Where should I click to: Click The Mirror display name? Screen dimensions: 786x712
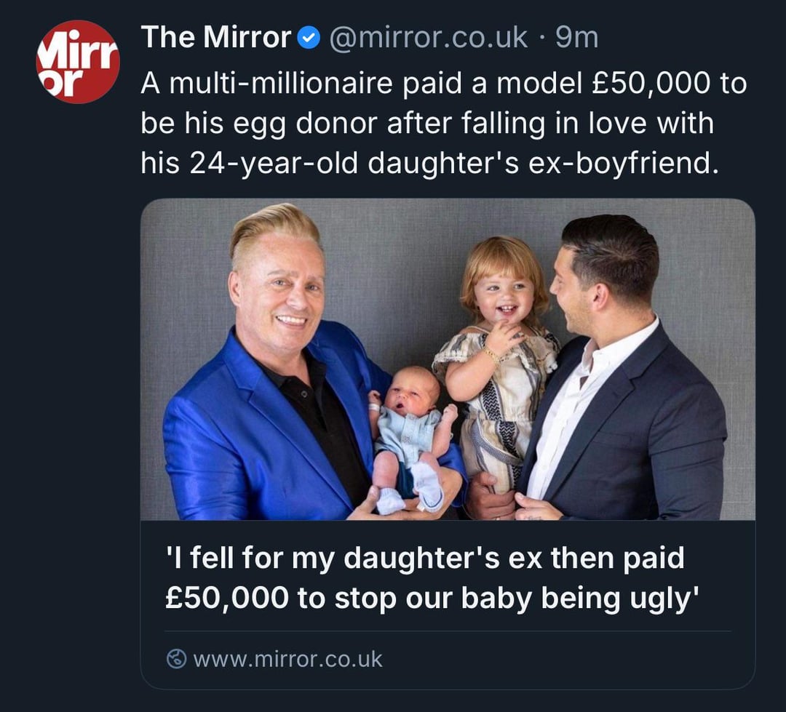216,38
